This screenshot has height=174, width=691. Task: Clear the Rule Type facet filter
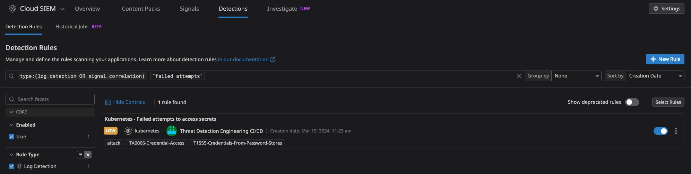pos(88,155)
